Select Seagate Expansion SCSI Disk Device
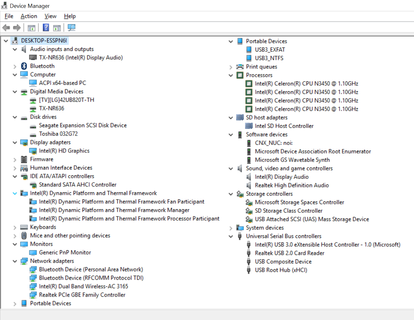 [83, 125]
